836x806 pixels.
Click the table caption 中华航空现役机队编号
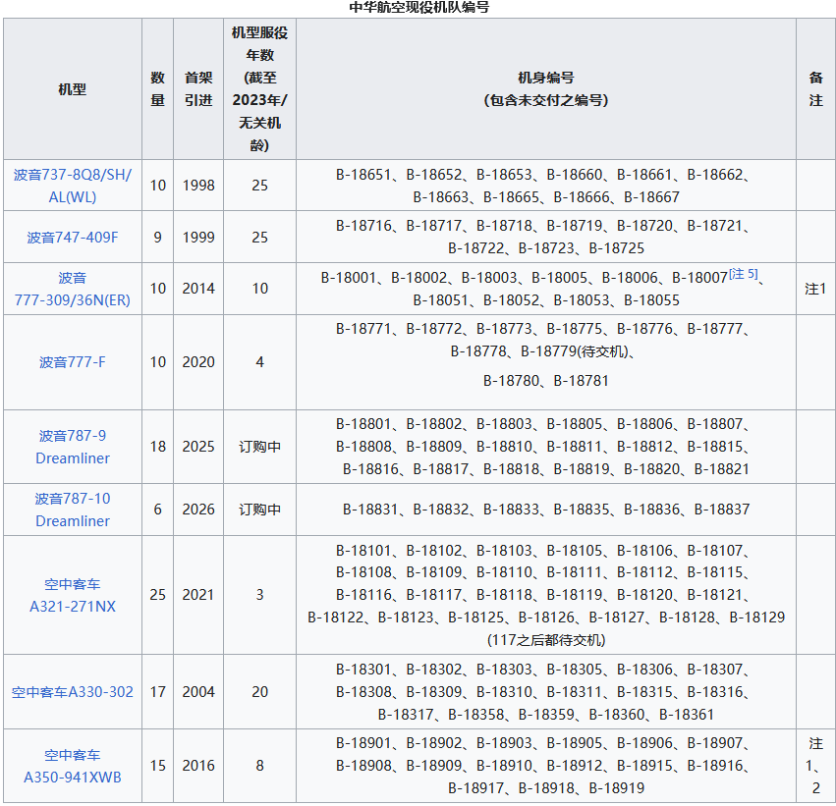419,8
